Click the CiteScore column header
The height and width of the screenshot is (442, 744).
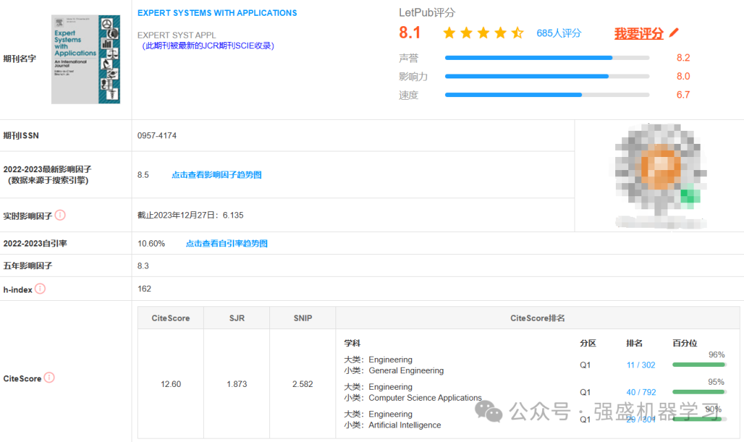[171, 318]
